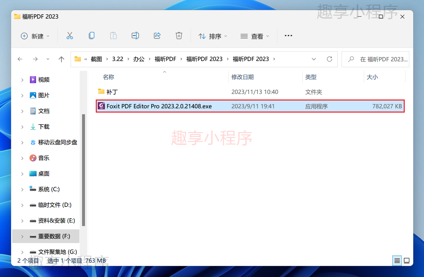Click the Share icon in toolbar

coord(157,36)
